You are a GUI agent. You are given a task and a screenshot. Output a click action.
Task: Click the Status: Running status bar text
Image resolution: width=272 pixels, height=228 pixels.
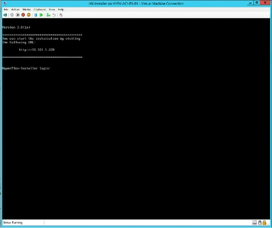click(13, 223)
